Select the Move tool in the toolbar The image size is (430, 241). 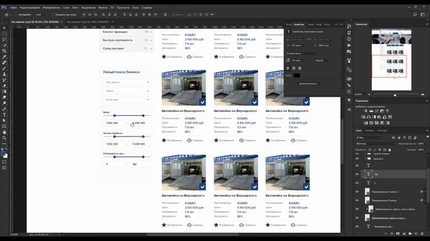pyautogui.click(x=4, y=27)
